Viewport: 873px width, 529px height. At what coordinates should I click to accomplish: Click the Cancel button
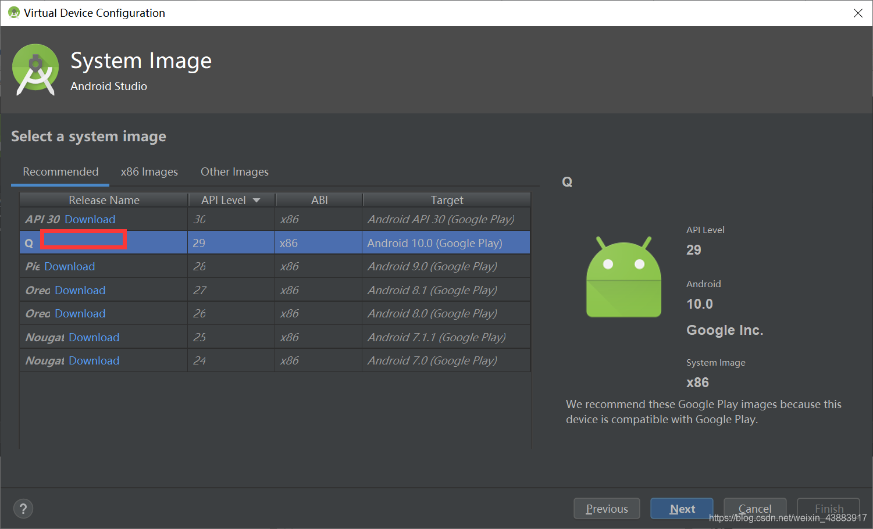755,508
